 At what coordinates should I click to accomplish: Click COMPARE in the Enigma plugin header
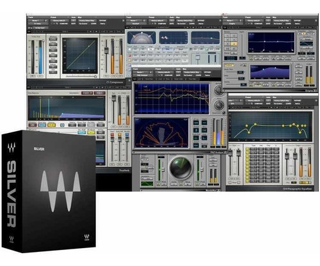[x=258, y=24]
